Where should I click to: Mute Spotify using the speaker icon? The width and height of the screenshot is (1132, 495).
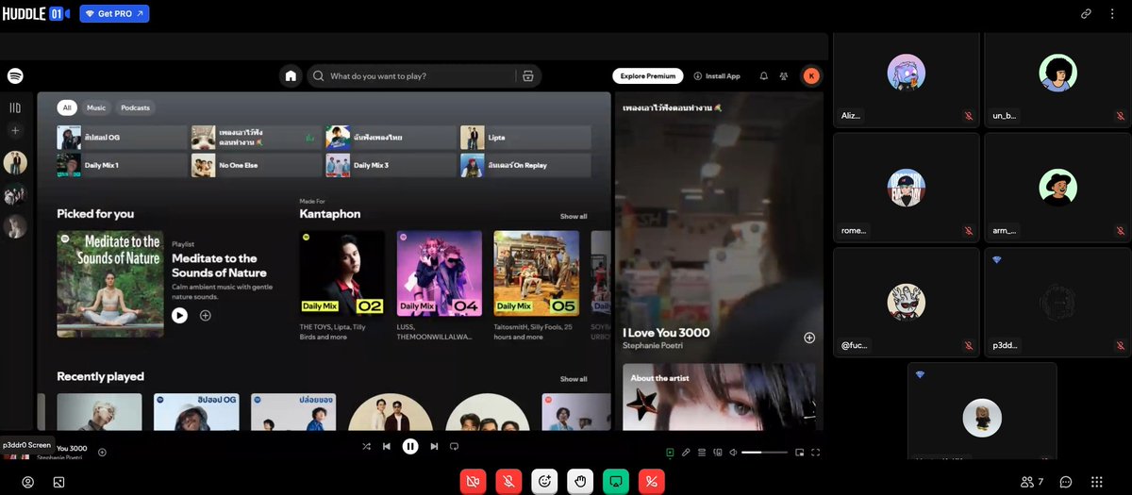click(733, 453)
